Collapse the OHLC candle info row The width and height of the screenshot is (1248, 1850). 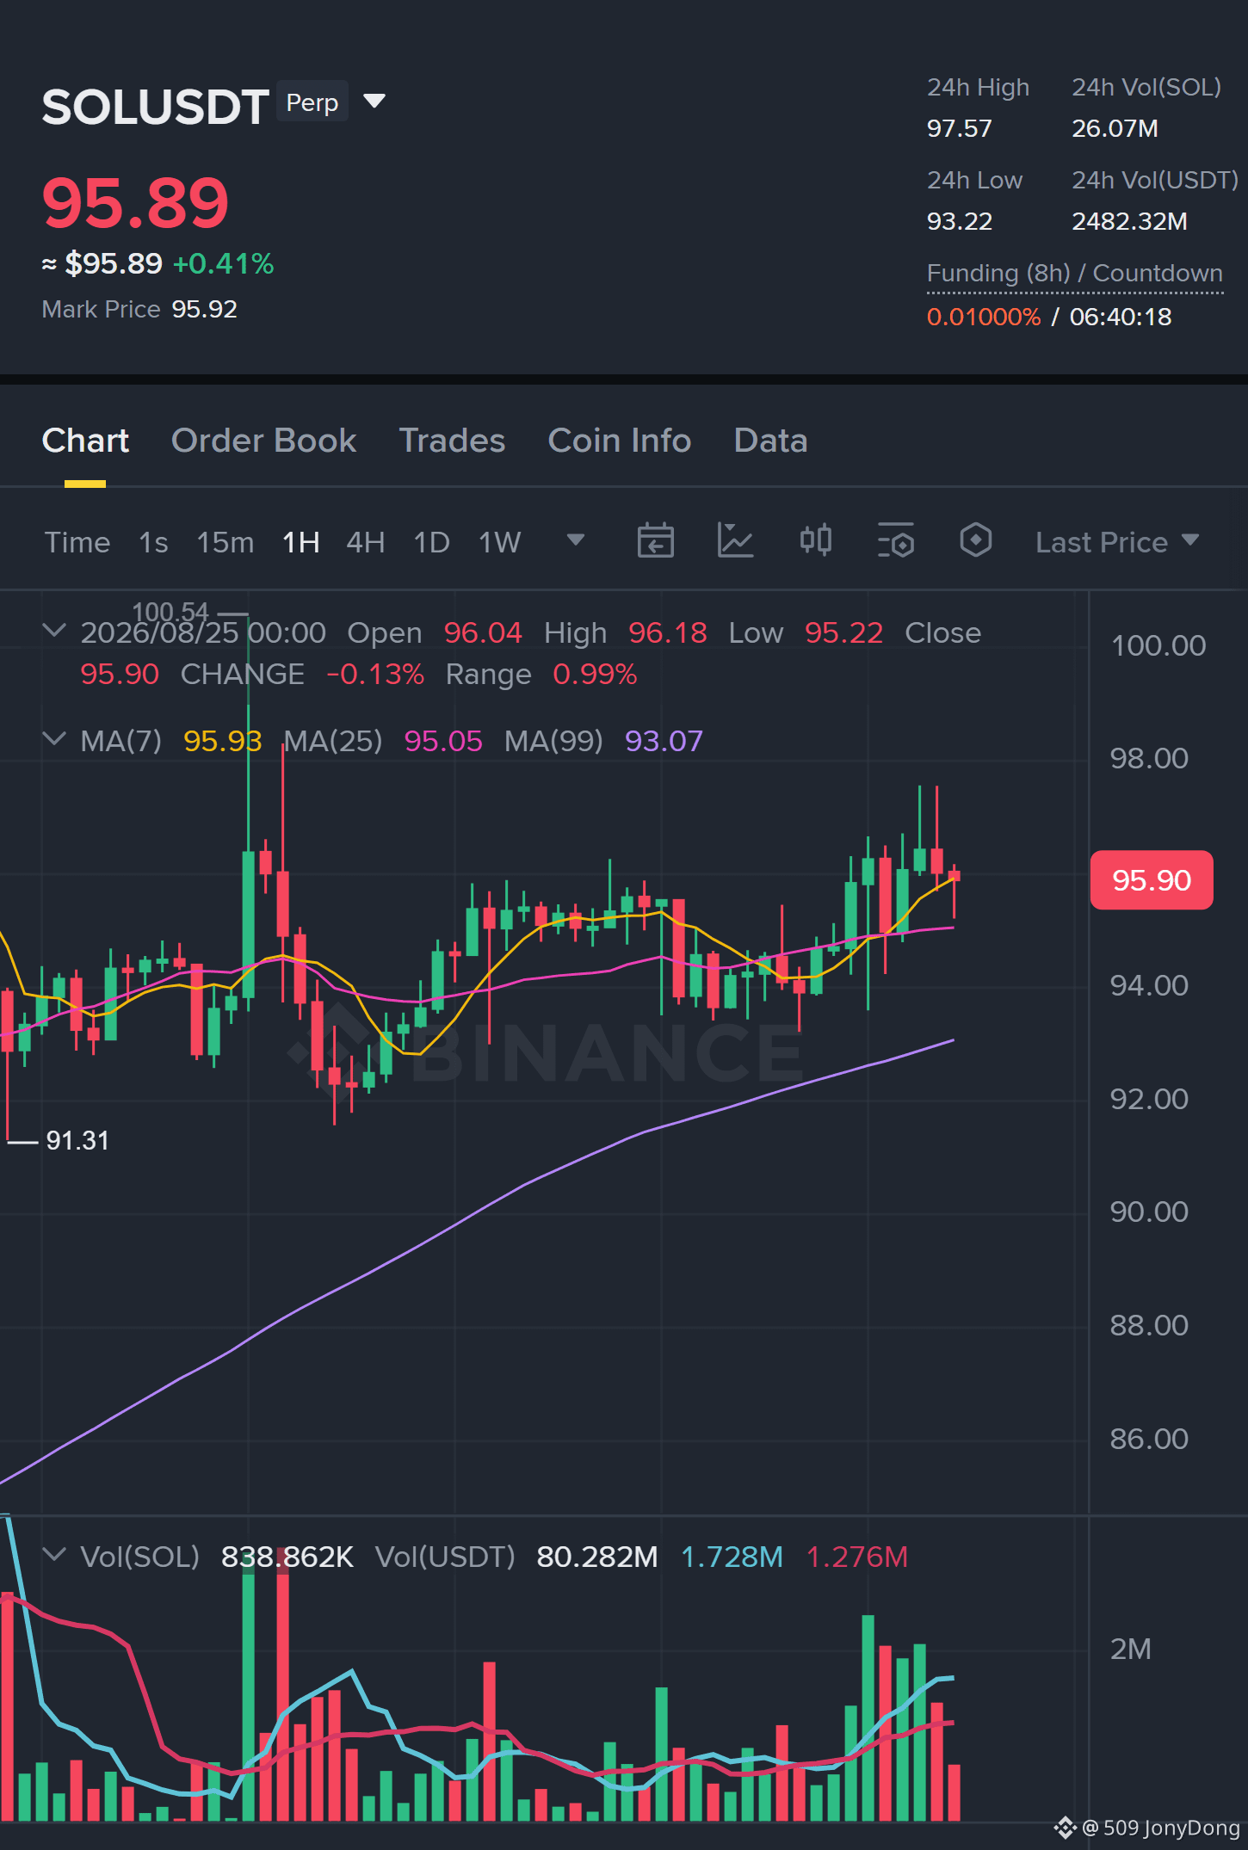[54, 631]
